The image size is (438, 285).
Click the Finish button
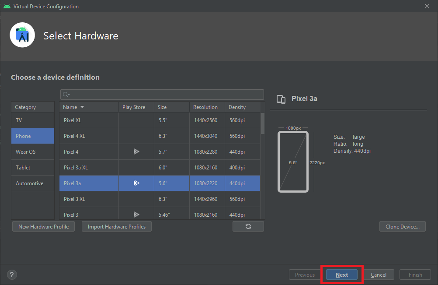415,274
